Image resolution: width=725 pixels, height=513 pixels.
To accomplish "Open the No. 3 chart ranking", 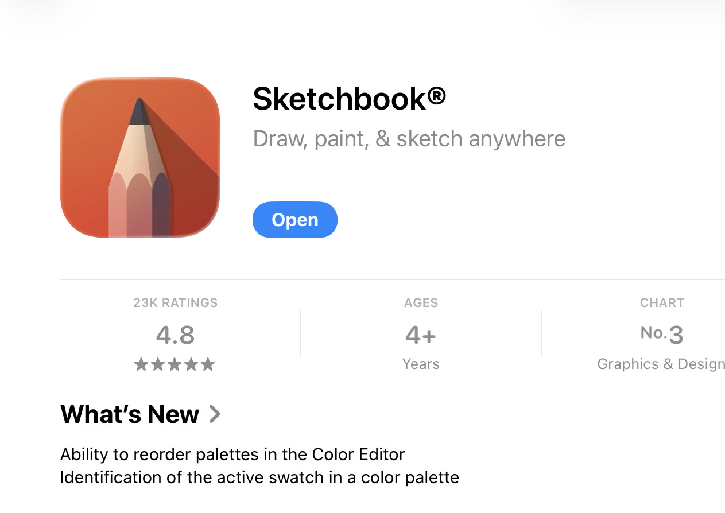I will coord(662,335).
